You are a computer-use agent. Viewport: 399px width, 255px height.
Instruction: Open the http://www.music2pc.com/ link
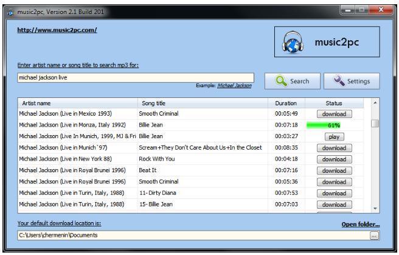[x=57, y=30]
